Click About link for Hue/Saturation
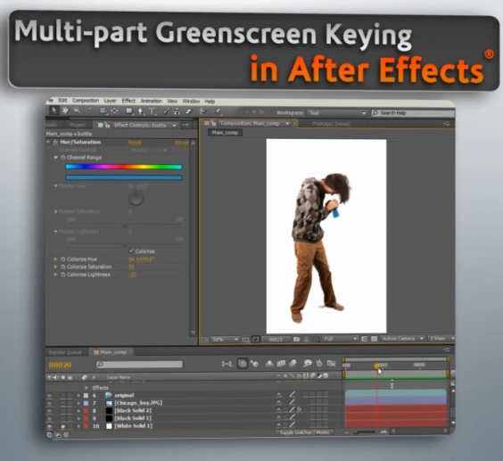 coord(182,143)
